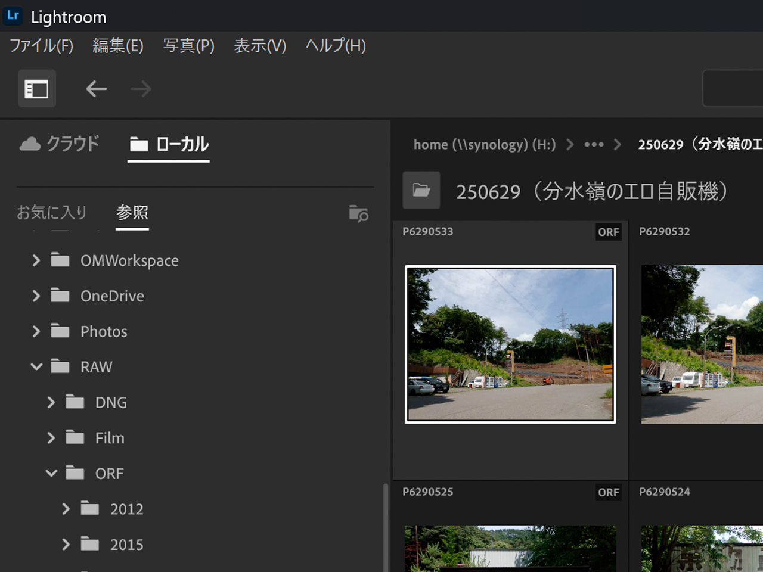Toggle the left panel sidebar icon

click(37, 89)
